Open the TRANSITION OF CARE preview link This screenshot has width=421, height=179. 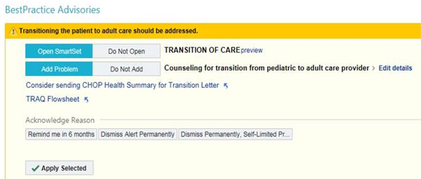[x=251, y=50]
